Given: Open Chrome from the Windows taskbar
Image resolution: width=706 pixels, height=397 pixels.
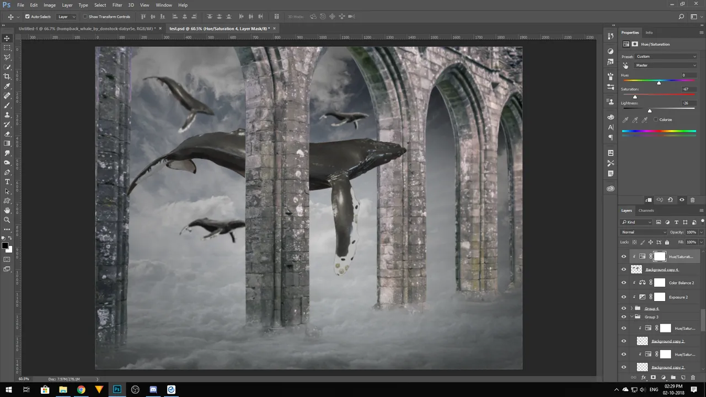Looking at the screenshot, I should 81,389.
